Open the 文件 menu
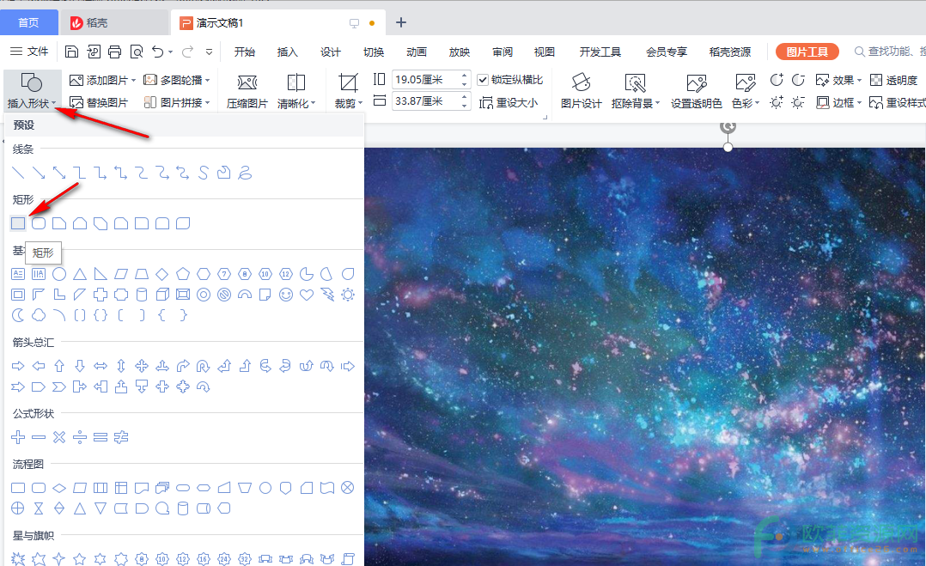Viewport: 926px width, 566px height. [29, 52]
